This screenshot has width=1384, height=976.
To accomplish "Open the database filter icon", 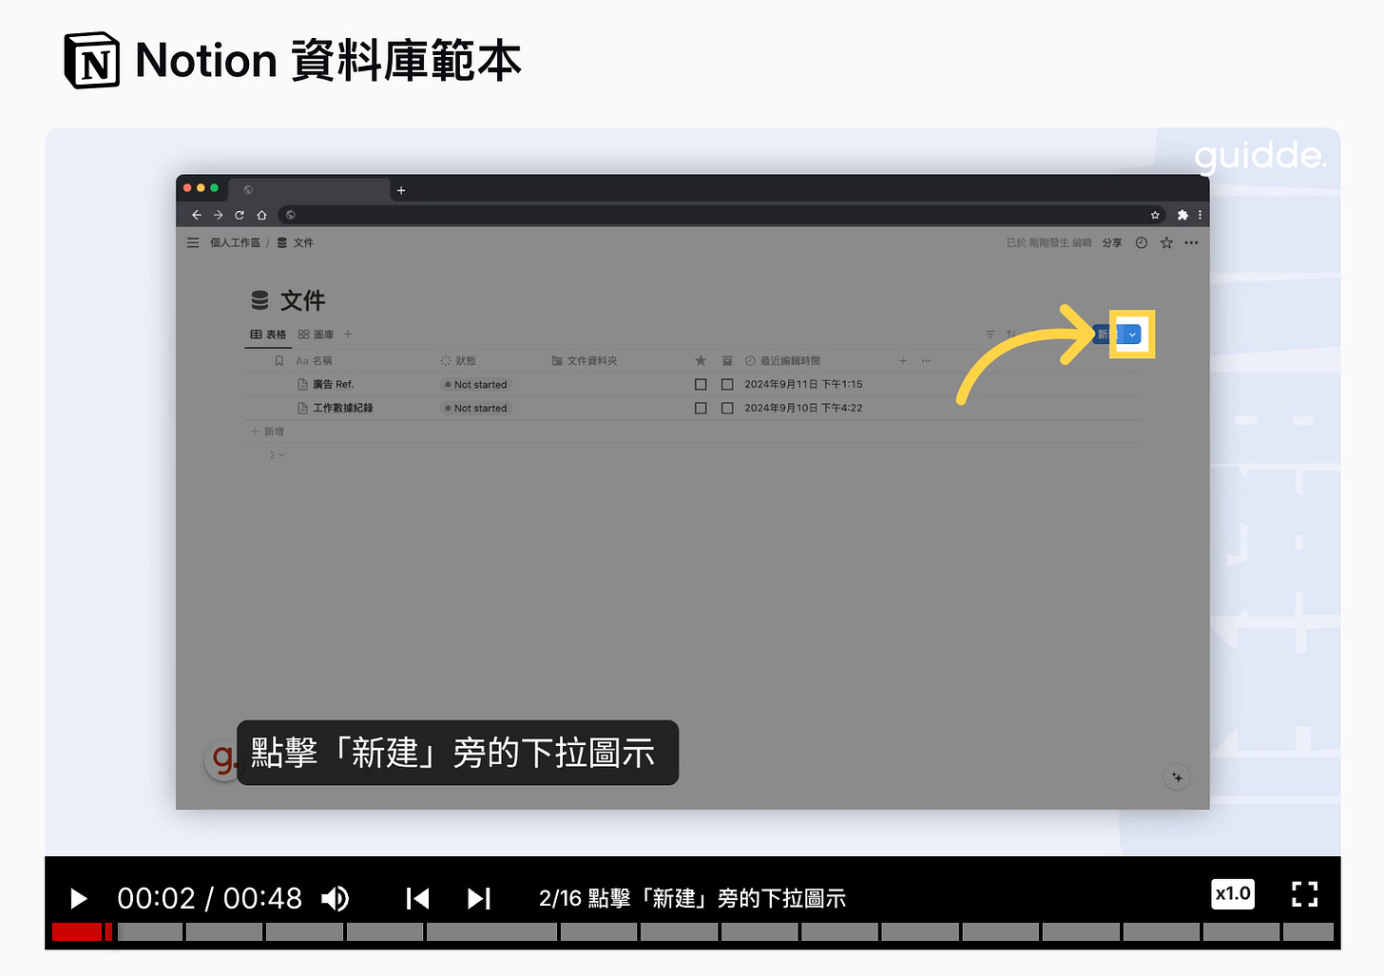I will (x=990, y=335).
